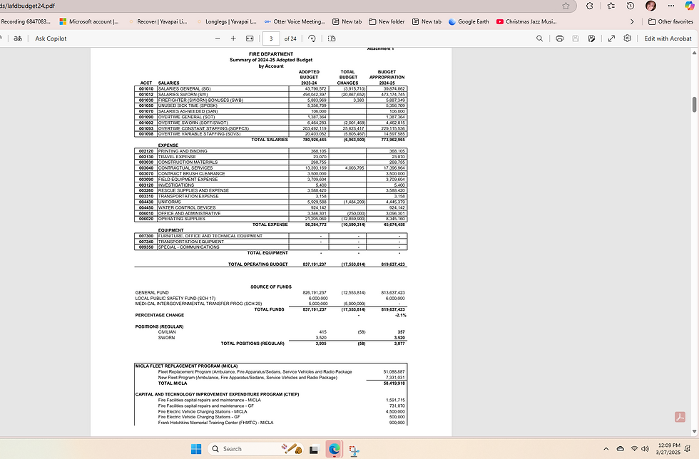This screenshot has width=699, height=459.
Task: Open the Google Earth bookmark
Action: [x=469, y=21]
